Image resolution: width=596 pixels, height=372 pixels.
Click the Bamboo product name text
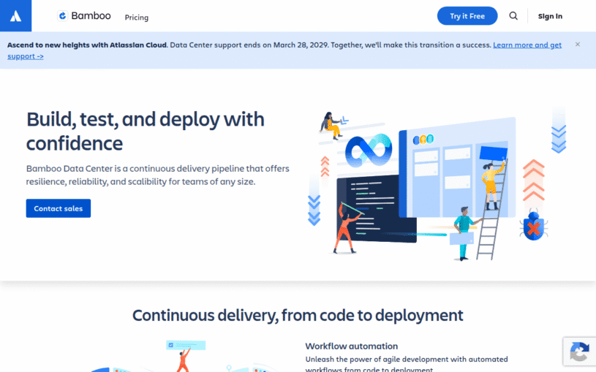tap(91, 15)
